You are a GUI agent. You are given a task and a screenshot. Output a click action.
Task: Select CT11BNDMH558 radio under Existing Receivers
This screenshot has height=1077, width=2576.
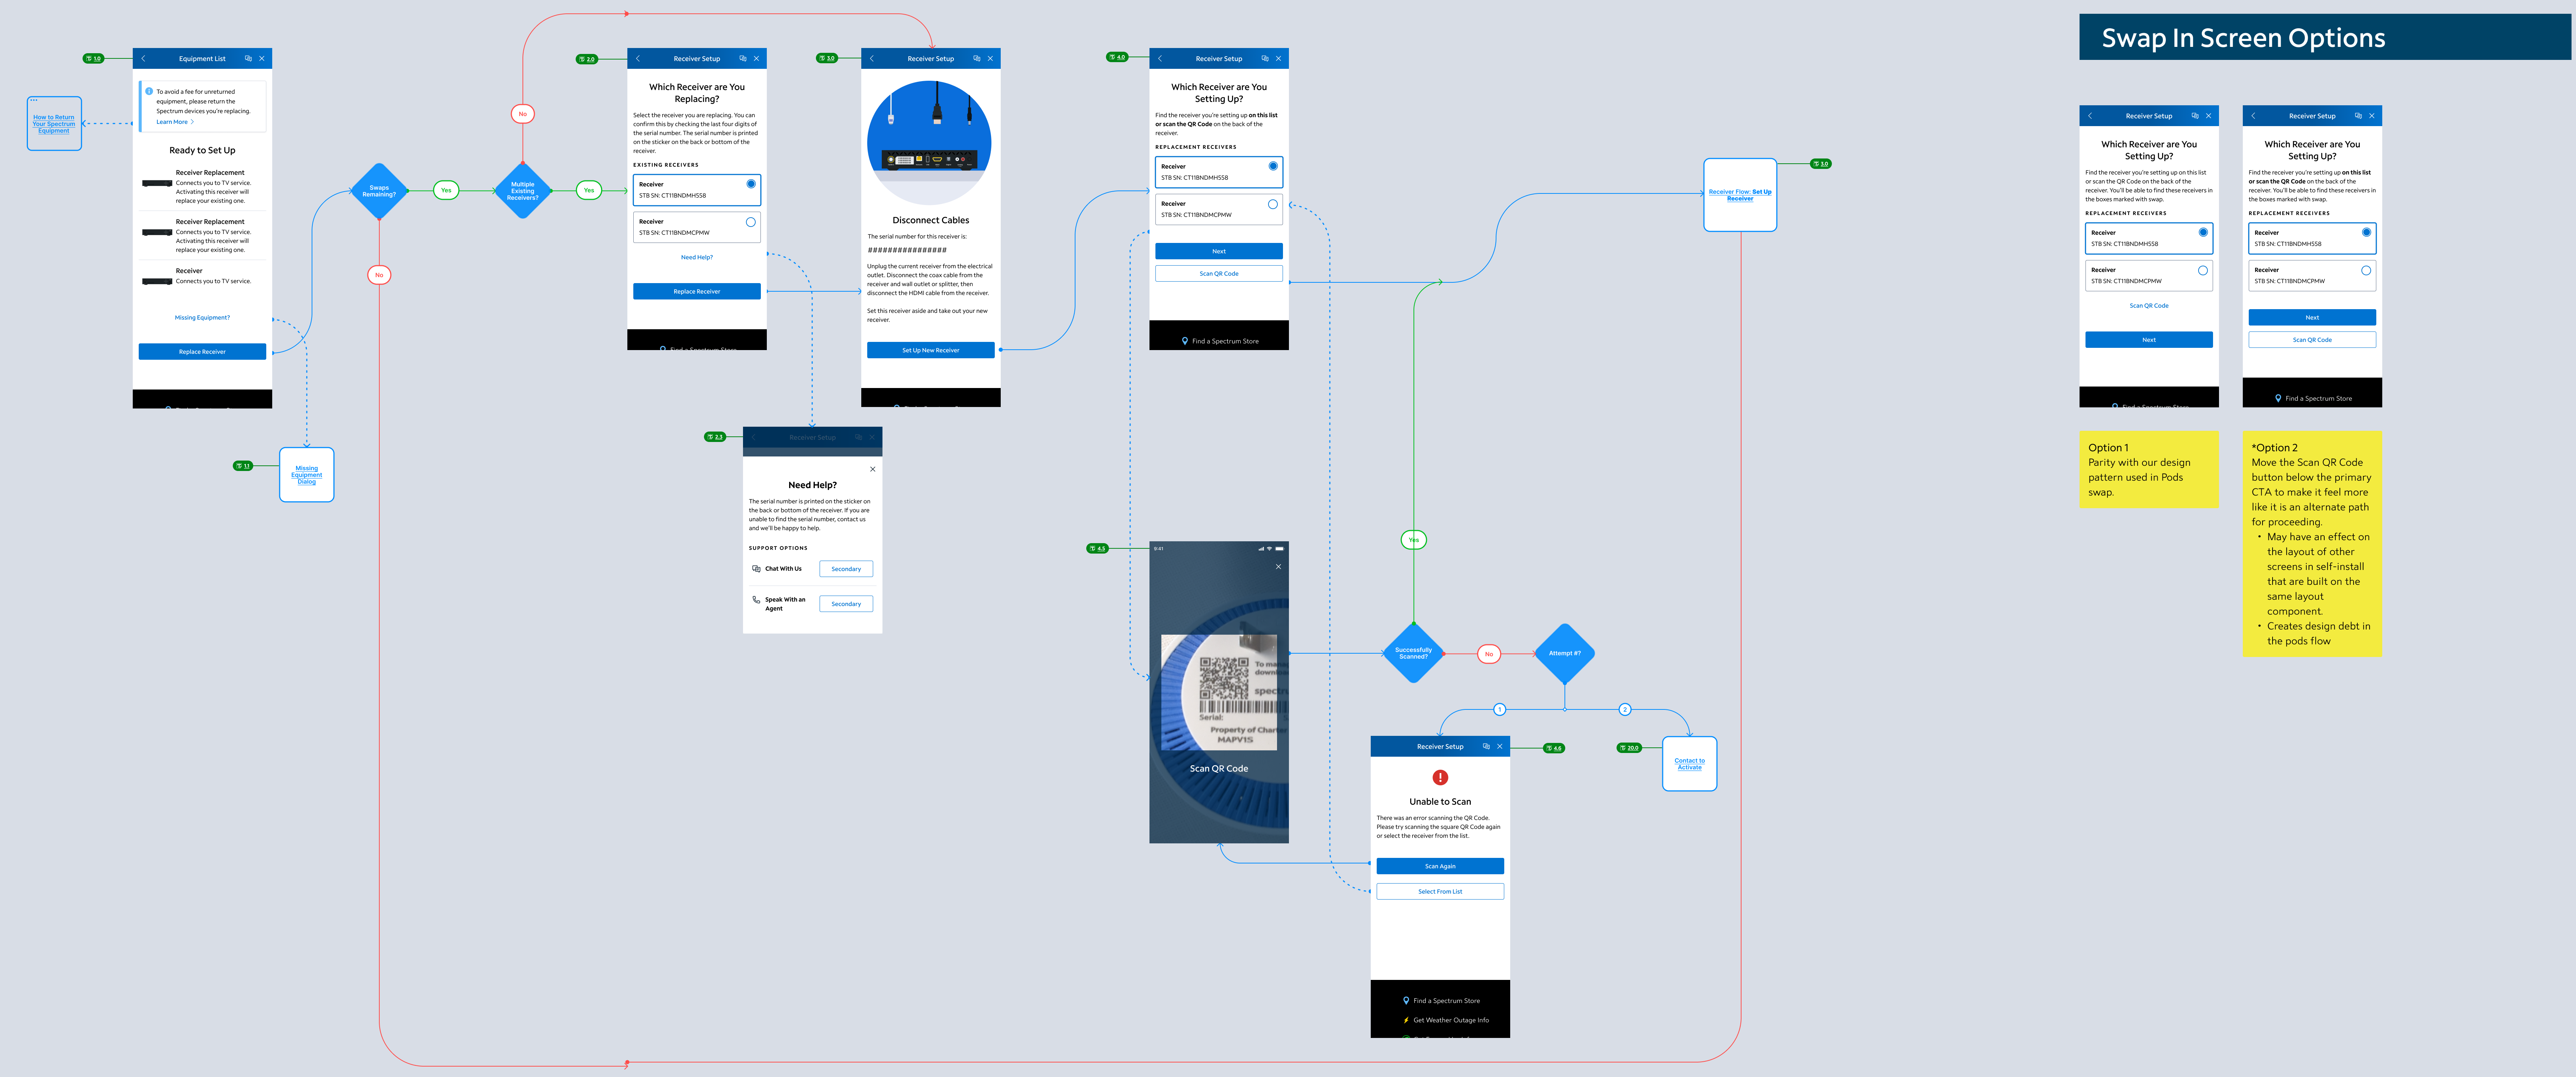(750, 184)
